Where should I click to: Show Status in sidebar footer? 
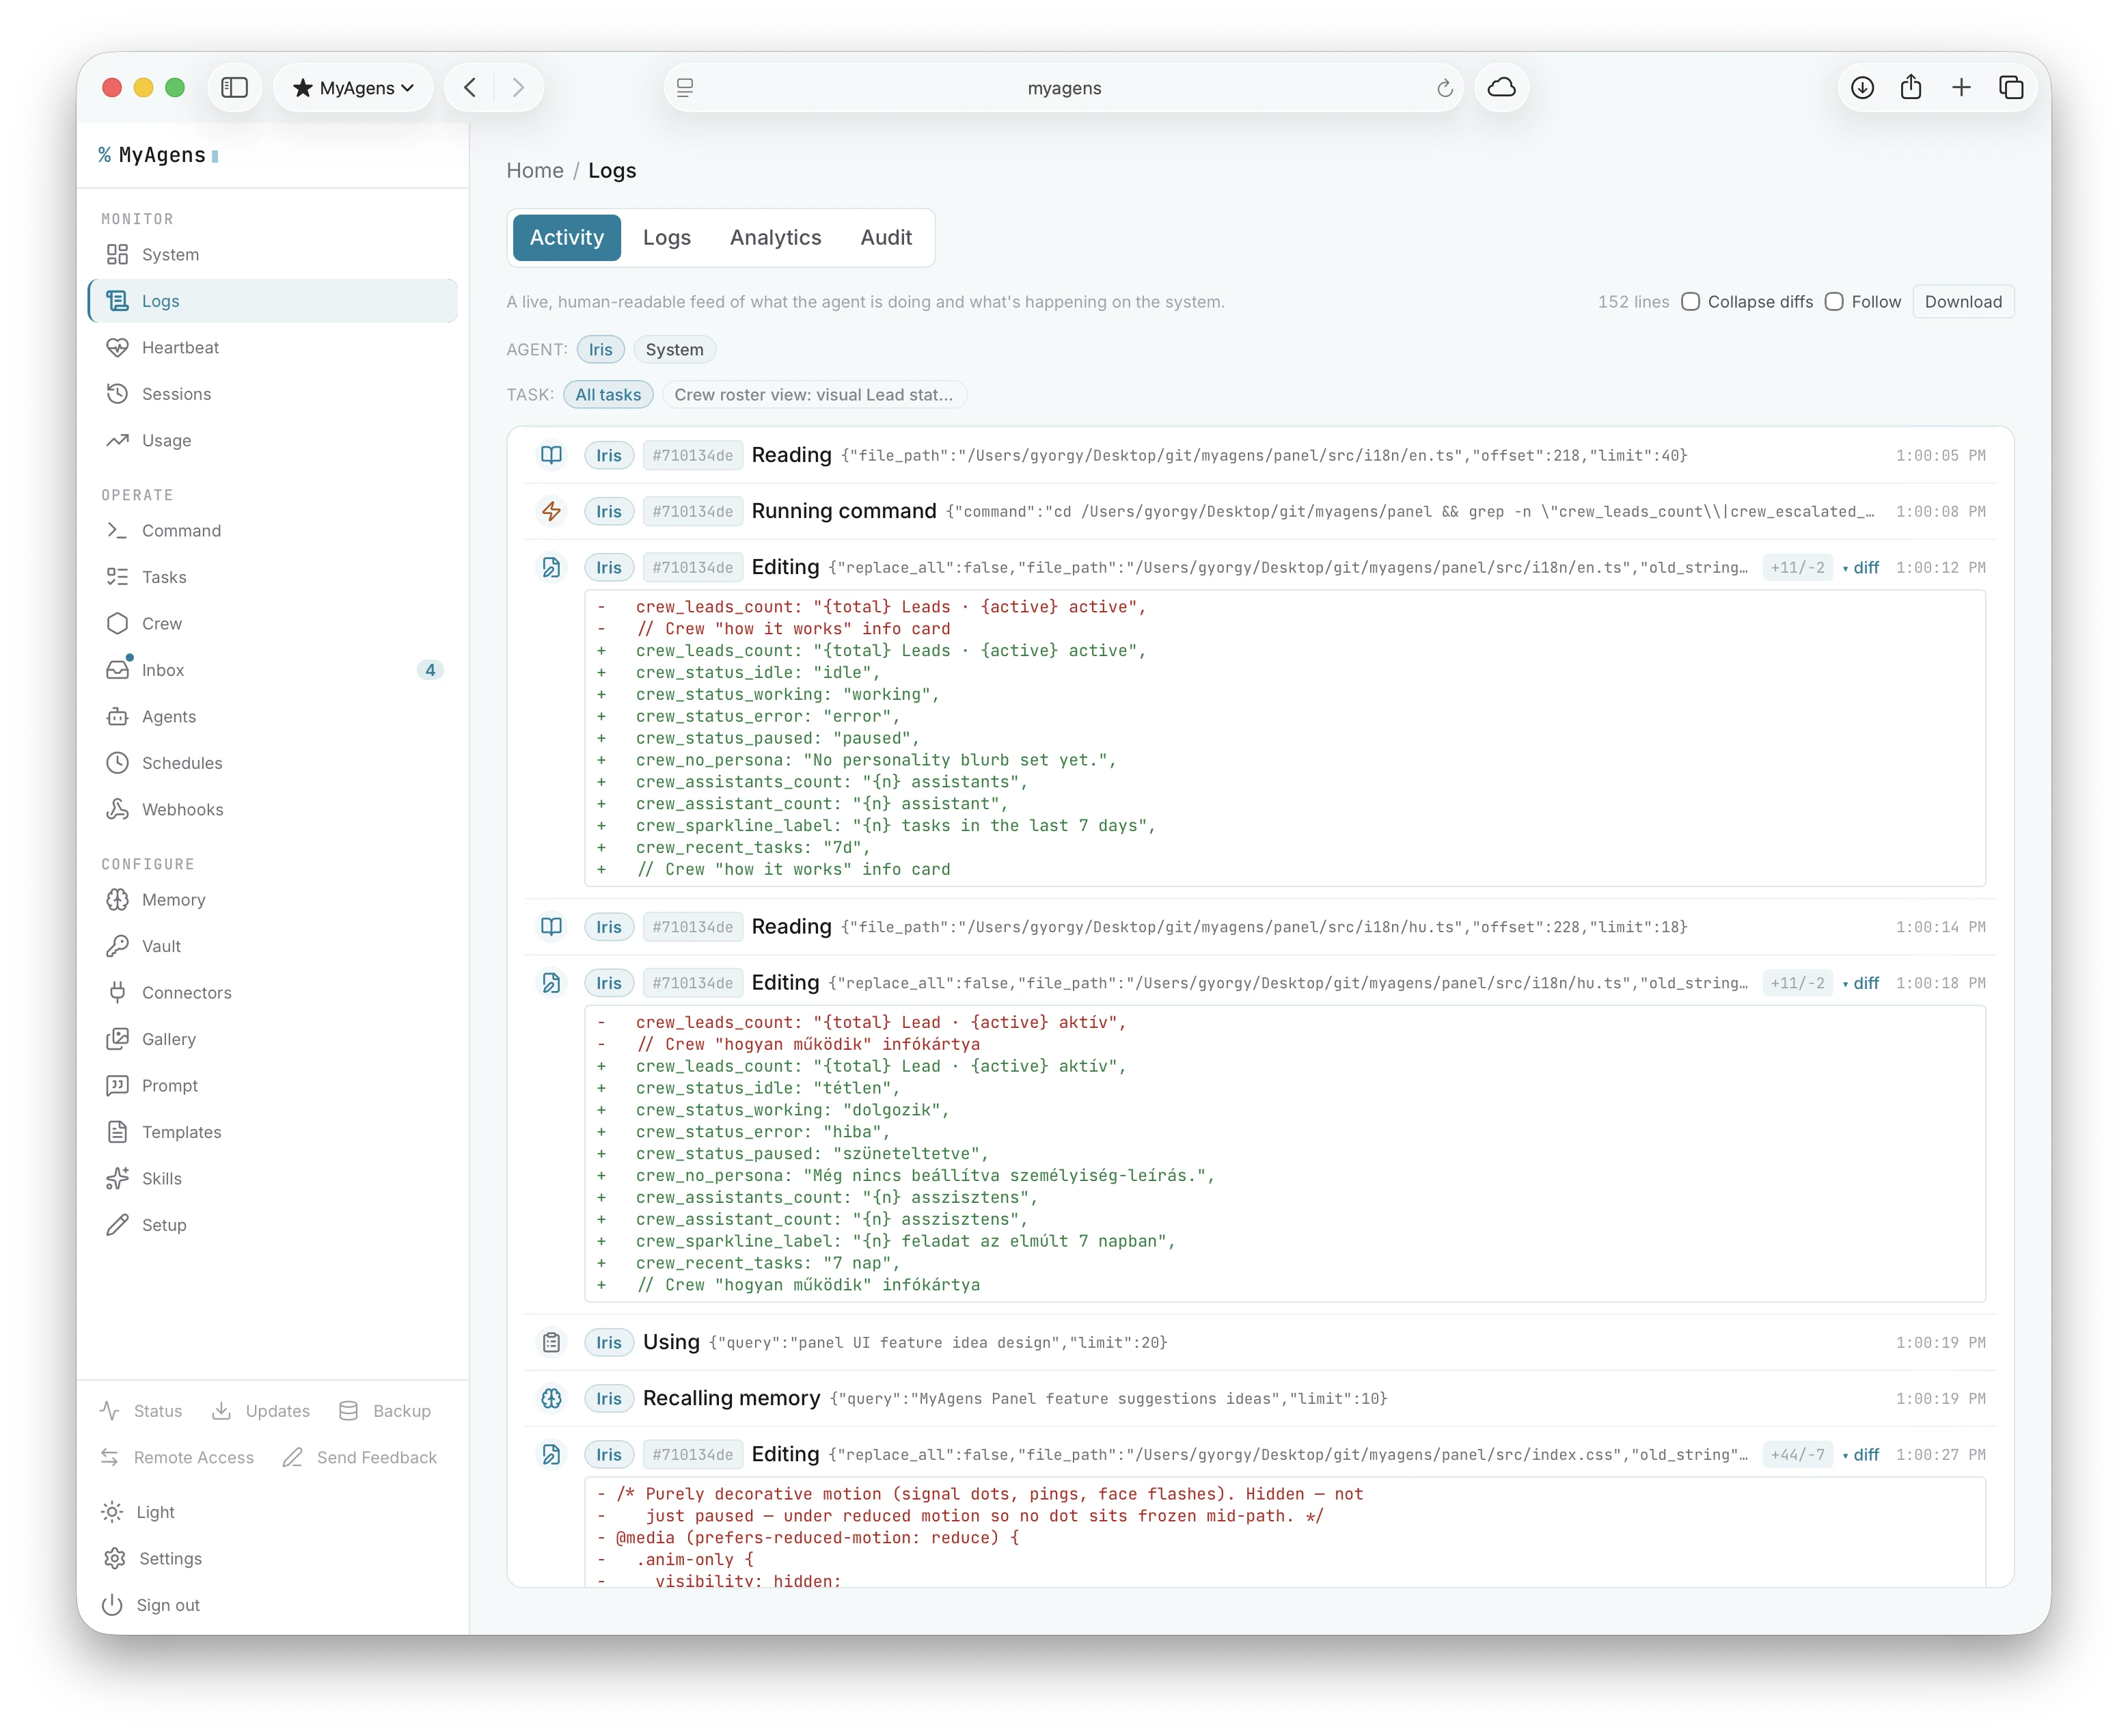click(x=141, y=1411)
